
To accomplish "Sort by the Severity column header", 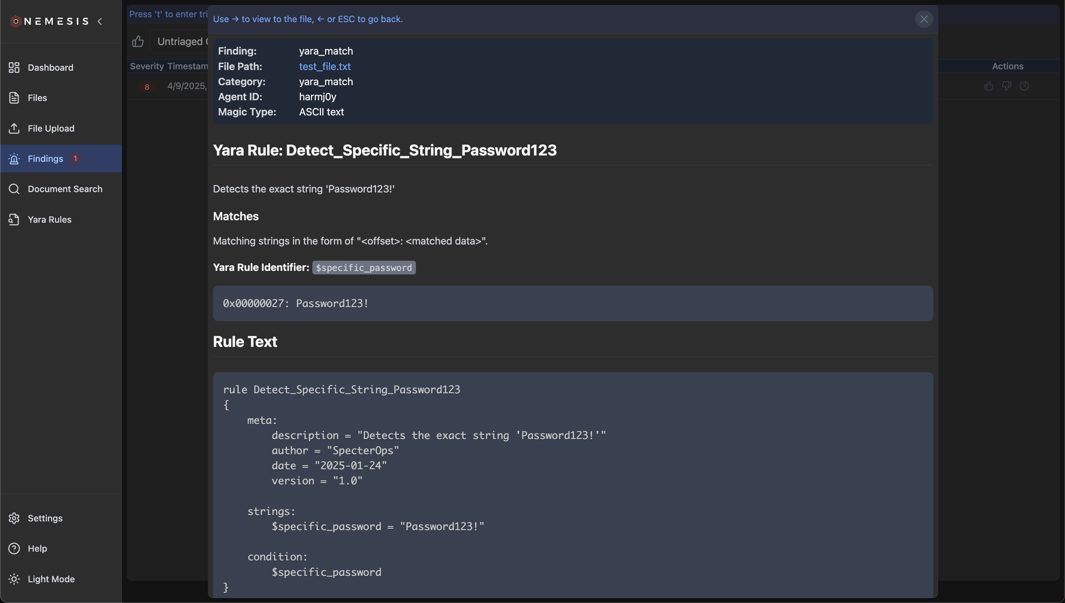I will [147, 66].
